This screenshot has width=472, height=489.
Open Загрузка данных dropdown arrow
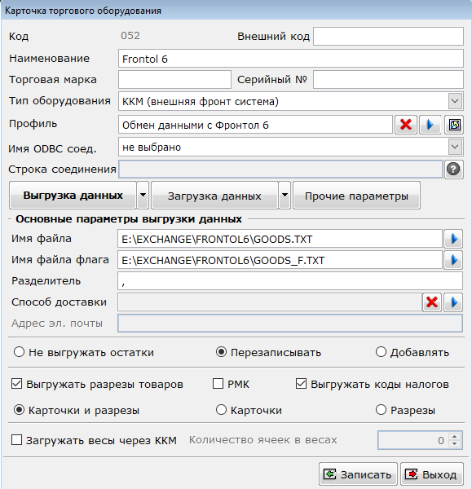point(285,196)
